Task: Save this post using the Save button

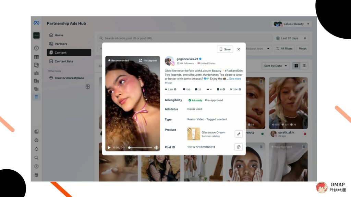Action: [225, 49]
